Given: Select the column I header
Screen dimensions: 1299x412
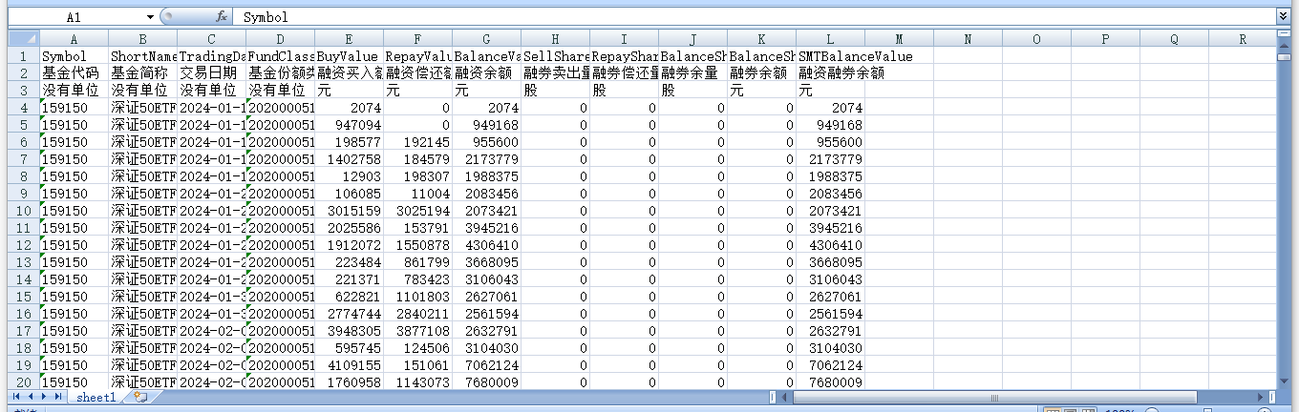Looking at the screenshot, I should 624,39.
